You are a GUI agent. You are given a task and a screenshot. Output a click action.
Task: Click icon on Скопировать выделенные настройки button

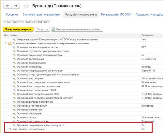[53, 29]
